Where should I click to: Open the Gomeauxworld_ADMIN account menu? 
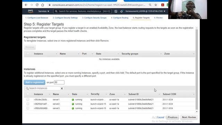coord(145,11)
